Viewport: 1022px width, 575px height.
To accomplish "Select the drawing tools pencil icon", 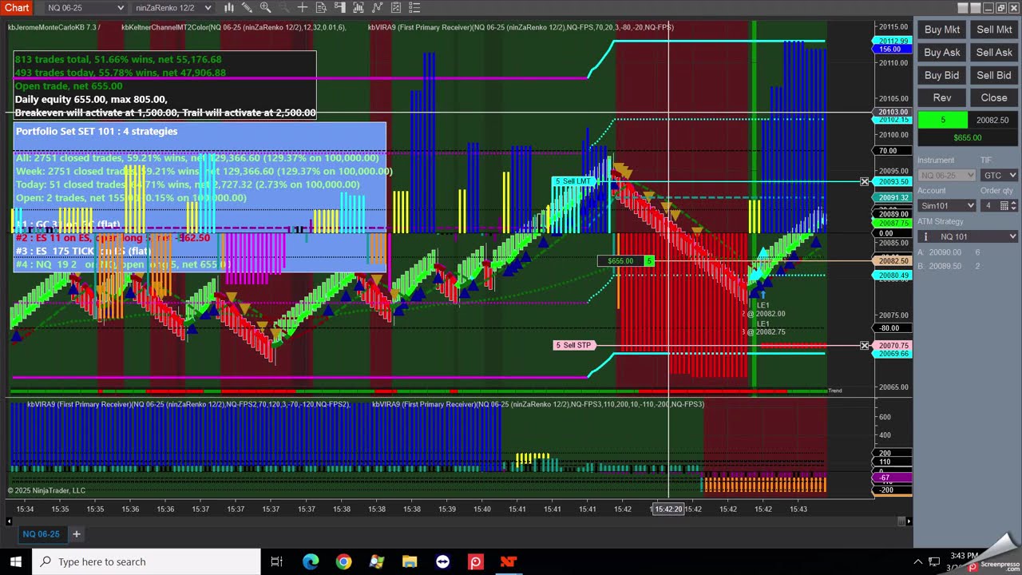I will pyautogui.click(x=247, y=8).
